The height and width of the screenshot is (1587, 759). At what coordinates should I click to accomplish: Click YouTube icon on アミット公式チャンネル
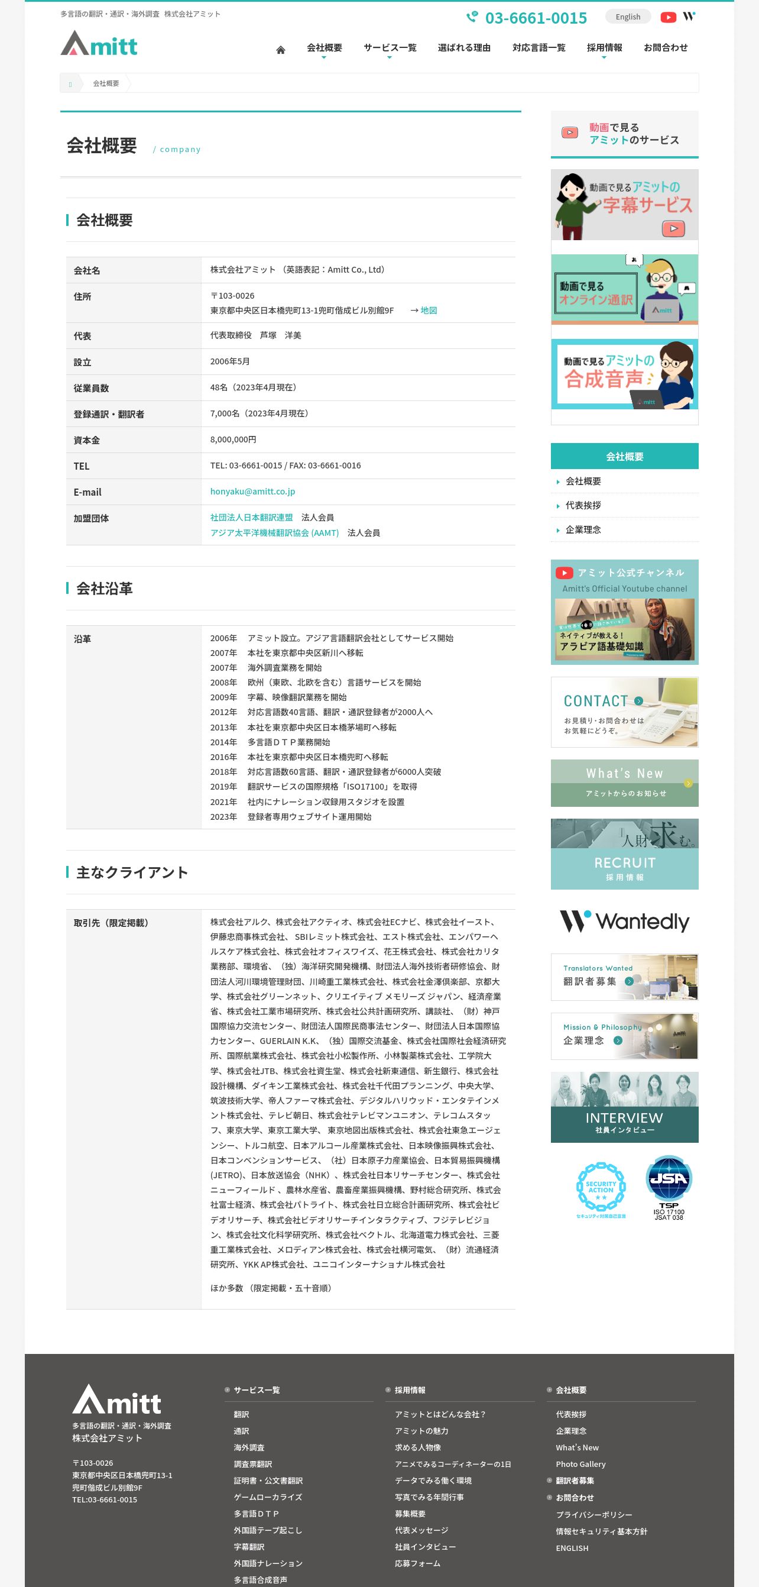565,573
